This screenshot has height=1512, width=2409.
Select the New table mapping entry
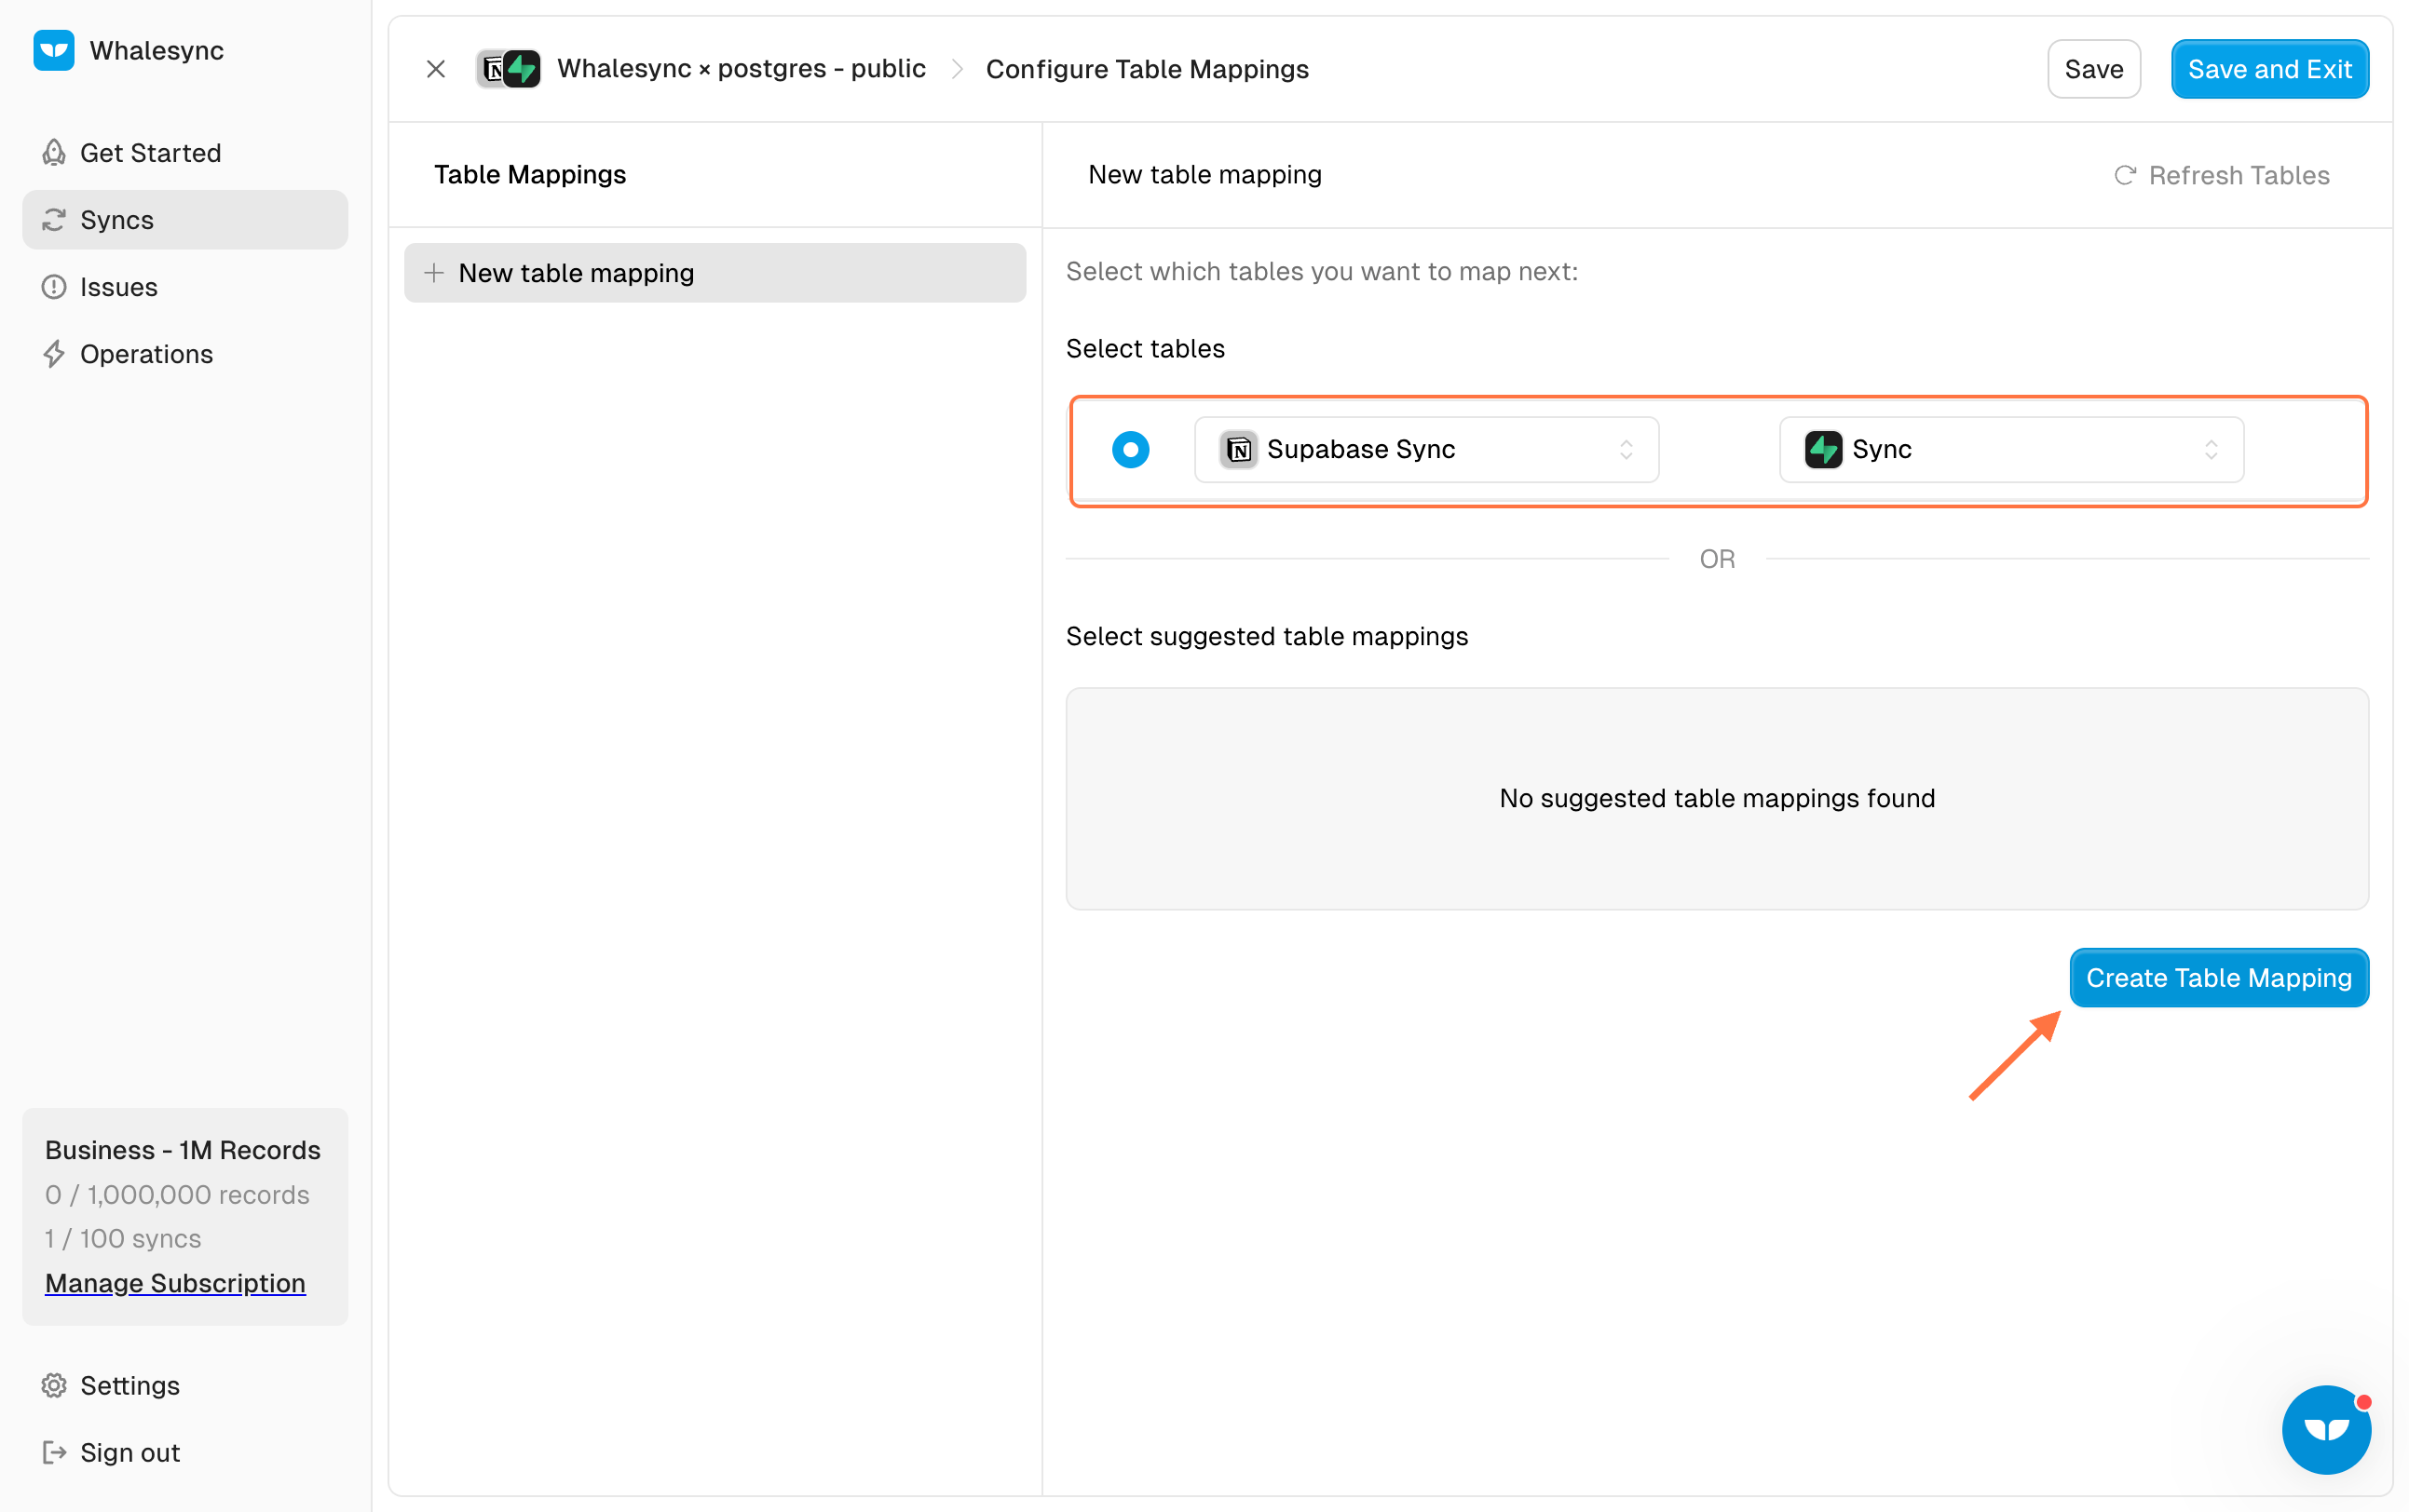[715, 273]
